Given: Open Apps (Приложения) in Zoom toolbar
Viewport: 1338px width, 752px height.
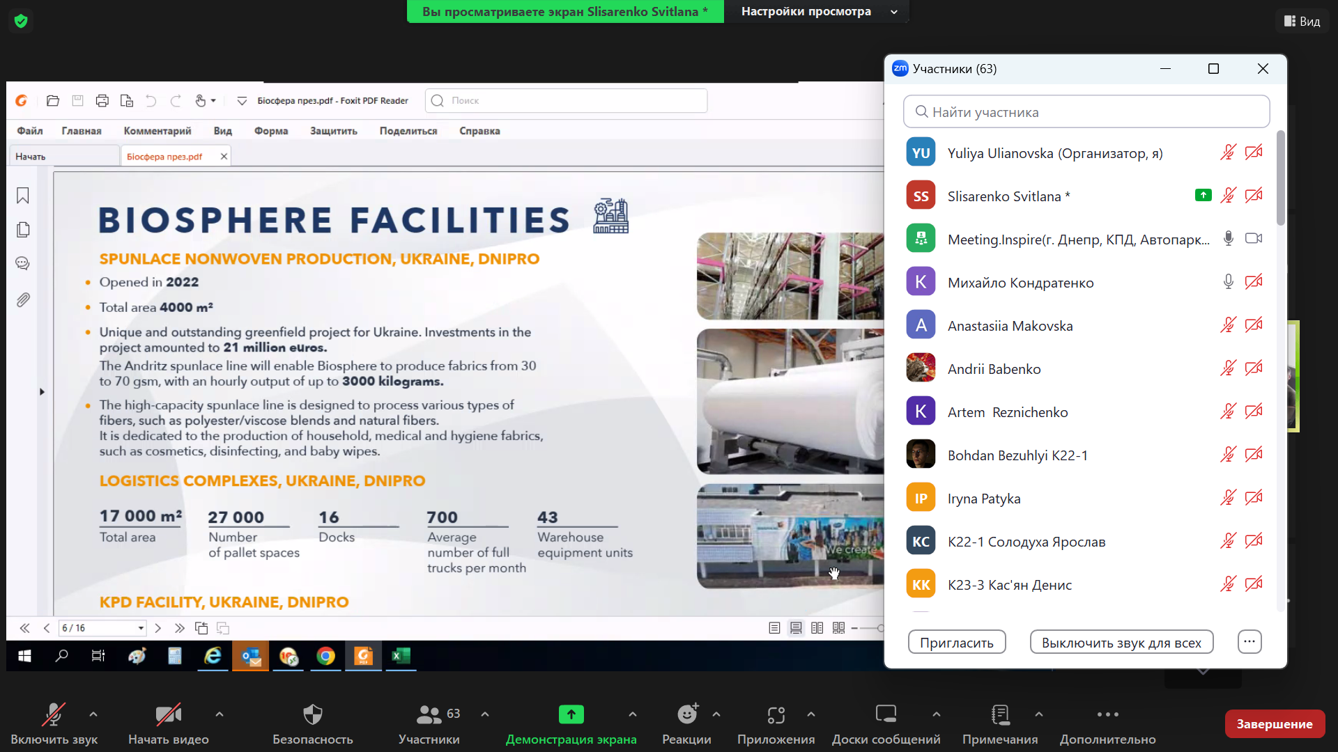Looking at the screenshot, I should [x=776, y=724].
